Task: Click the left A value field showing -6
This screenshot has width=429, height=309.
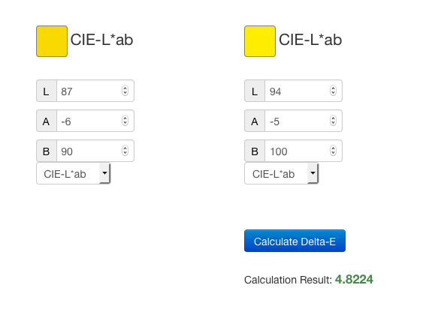Action: (x=95, y=121)
